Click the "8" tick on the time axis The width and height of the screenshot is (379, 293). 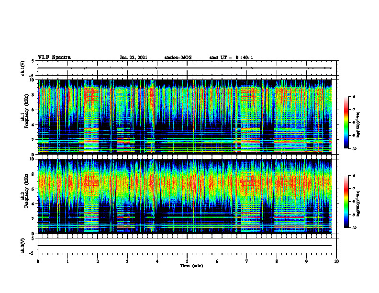point(277,261)
